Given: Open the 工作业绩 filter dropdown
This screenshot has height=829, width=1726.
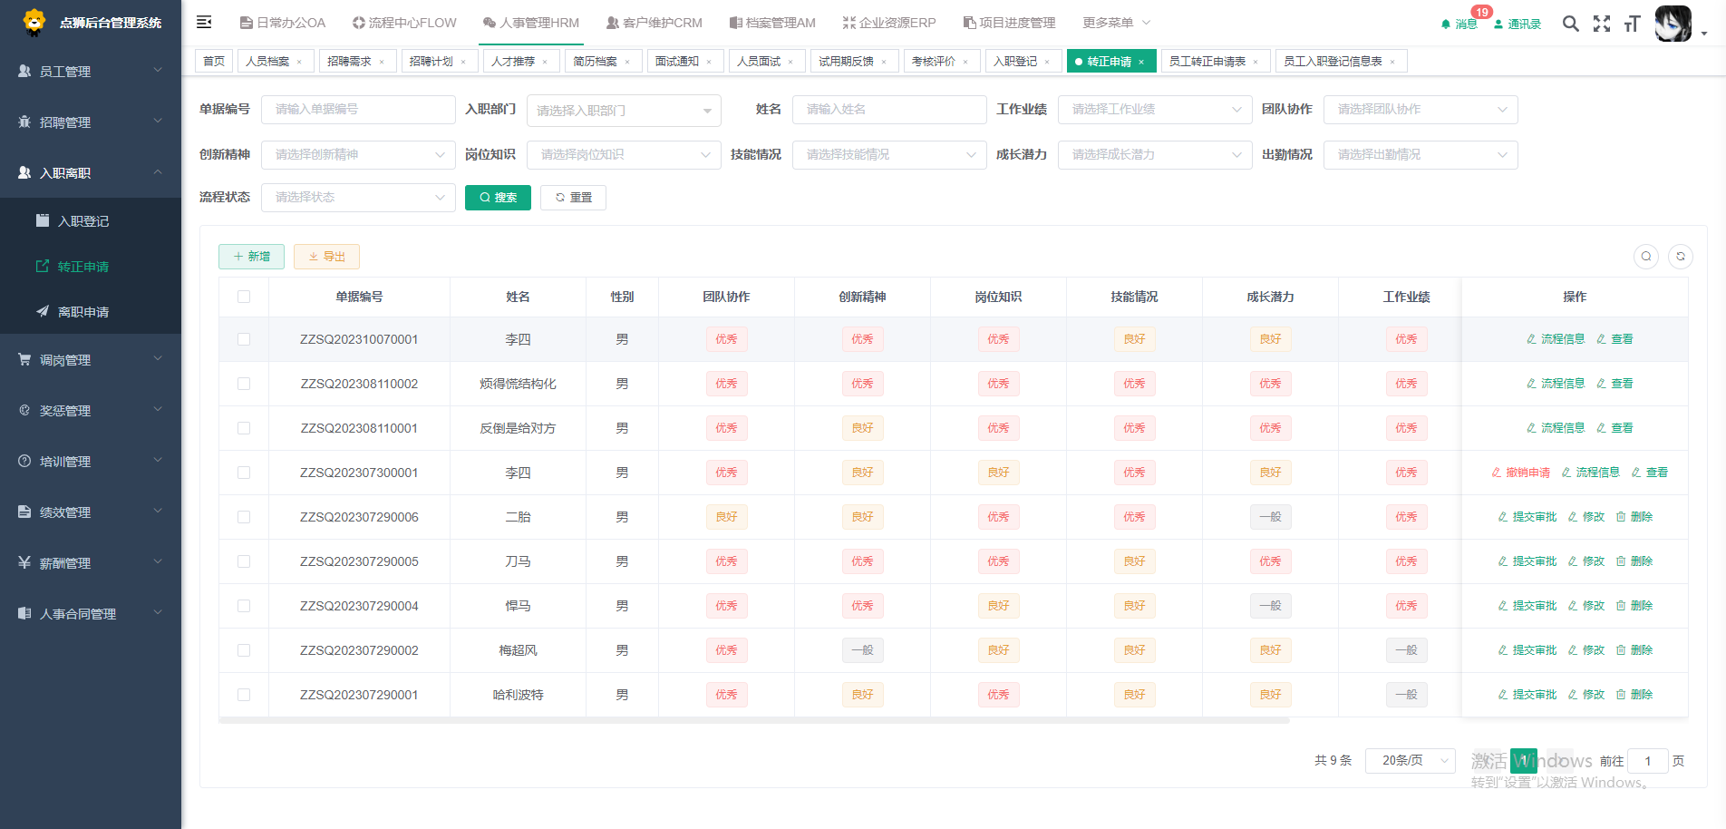Looking at the screenshot, I should [x=1155, y=110].
